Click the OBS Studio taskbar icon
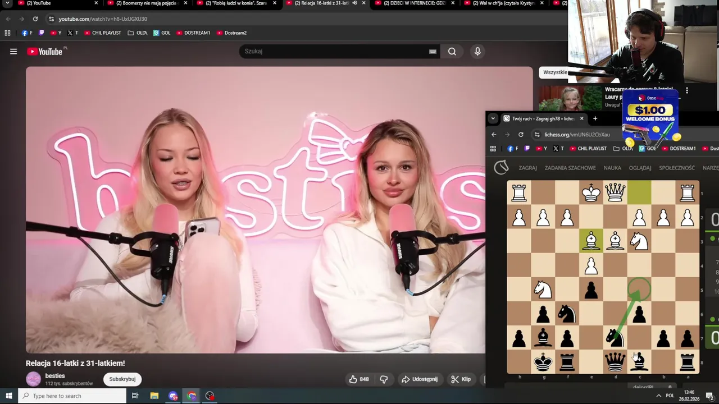719x404 pixels. tap(210, 396)
